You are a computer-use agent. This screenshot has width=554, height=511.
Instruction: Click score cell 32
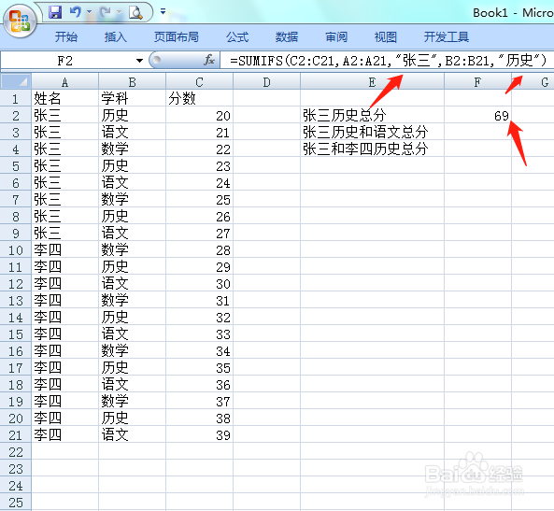199,318
